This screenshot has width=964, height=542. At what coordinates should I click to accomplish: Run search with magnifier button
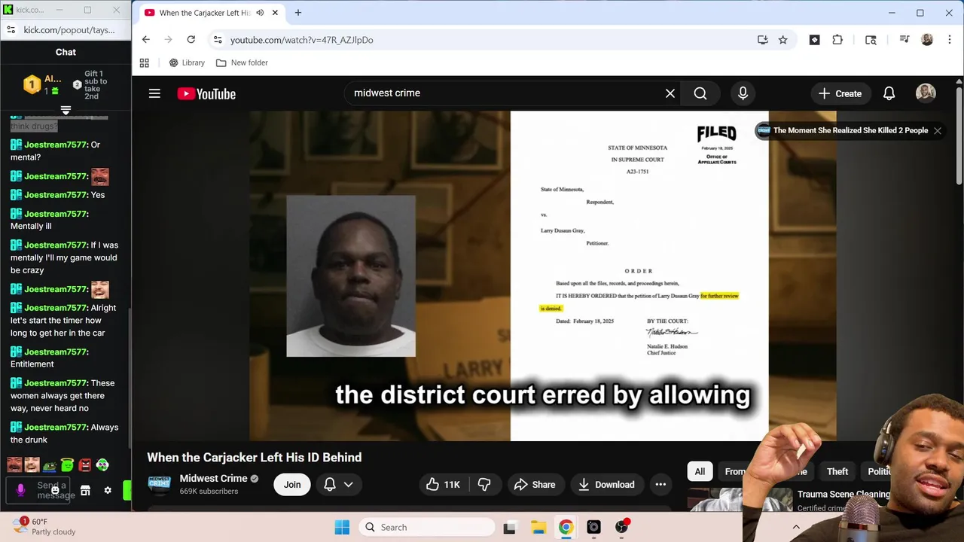[700, 93]
